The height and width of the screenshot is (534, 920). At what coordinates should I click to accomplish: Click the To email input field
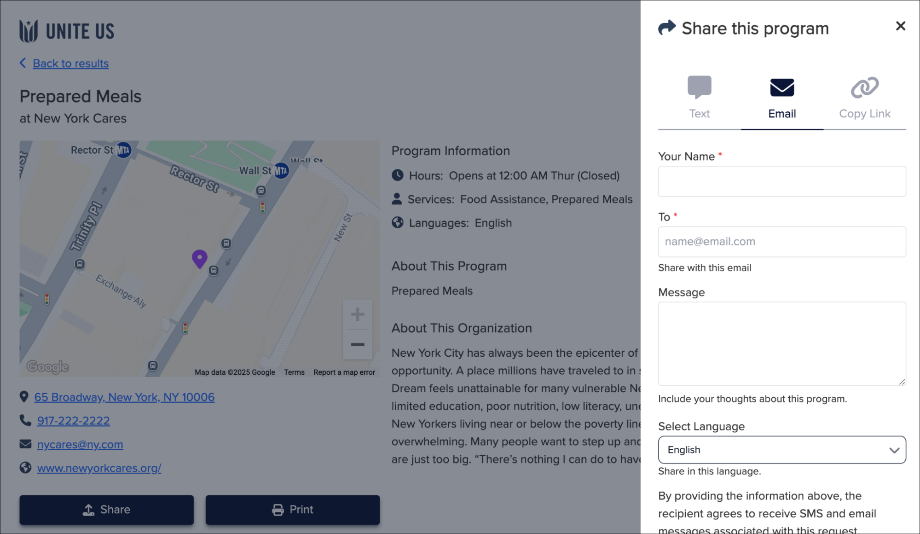[x=781, y=242]
